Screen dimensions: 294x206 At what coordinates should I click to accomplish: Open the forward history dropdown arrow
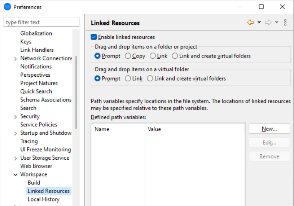276,23
